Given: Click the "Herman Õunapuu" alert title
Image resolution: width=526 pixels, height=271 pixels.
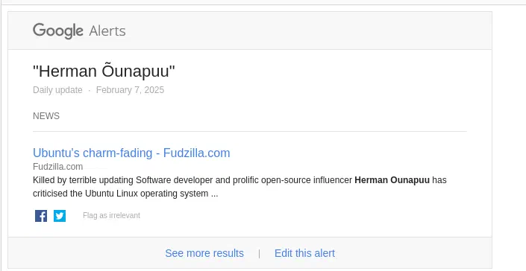Looking at the screenshot, I should (x=104, y=71).
